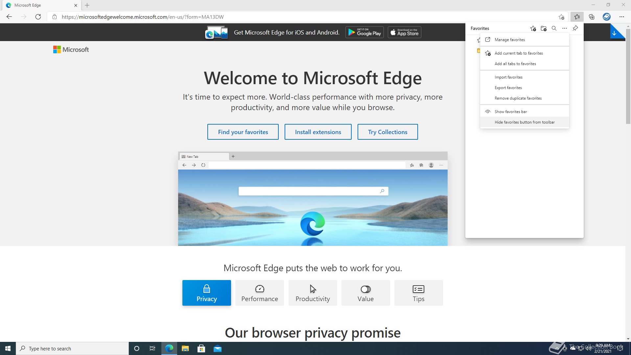Choose Add current tab to favorites
The image size is (631, 355).
525,53
